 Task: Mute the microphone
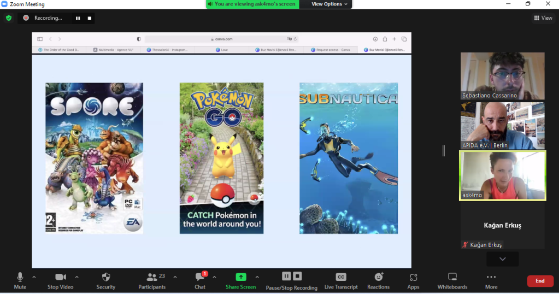pos(20,277)
